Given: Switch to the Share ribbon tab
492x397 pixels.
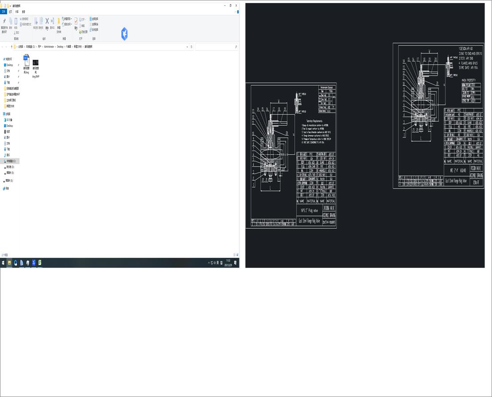Looking at the screenshot, I should (17, 12).
